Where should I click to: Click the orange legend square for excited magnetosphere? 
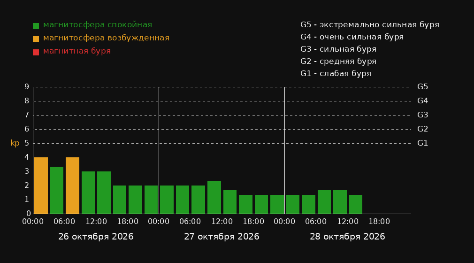[36, 39]
